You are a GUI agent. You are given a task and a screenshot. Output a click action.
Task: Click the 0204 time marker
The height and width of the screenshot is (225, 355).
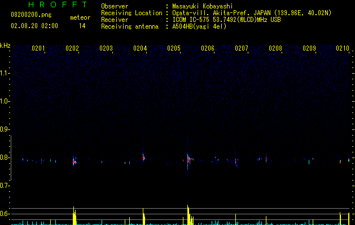click(x=140, y=48)
